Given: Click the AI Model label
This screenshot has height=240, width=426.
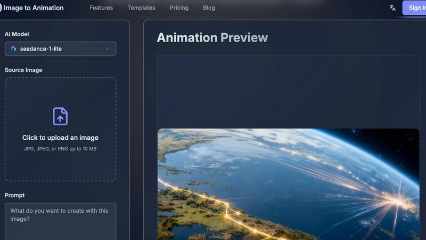Looking at the screenshot, I should tap(17, 34).
